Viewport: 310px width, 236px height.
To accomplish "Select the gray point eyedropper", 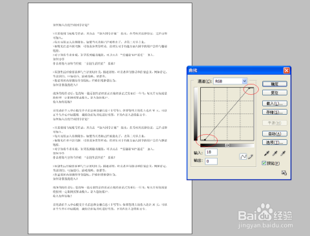I will point(275,153).
